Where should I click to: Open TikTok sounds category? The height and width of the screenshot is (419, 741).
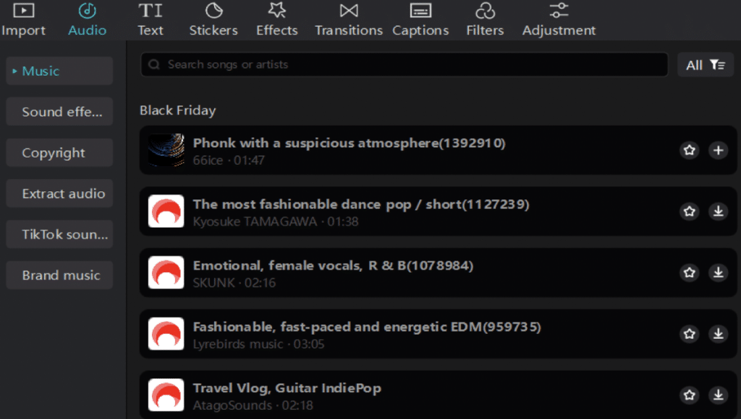[x=59, y=234]
